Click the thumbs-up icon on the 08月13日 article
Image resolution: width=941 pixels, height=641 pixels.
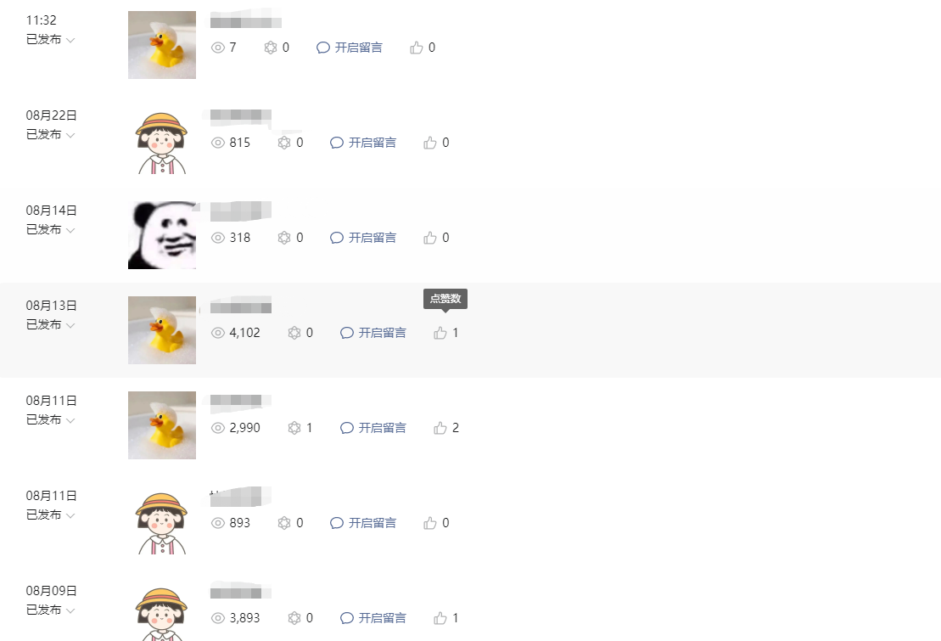click(x=440, y=333)
